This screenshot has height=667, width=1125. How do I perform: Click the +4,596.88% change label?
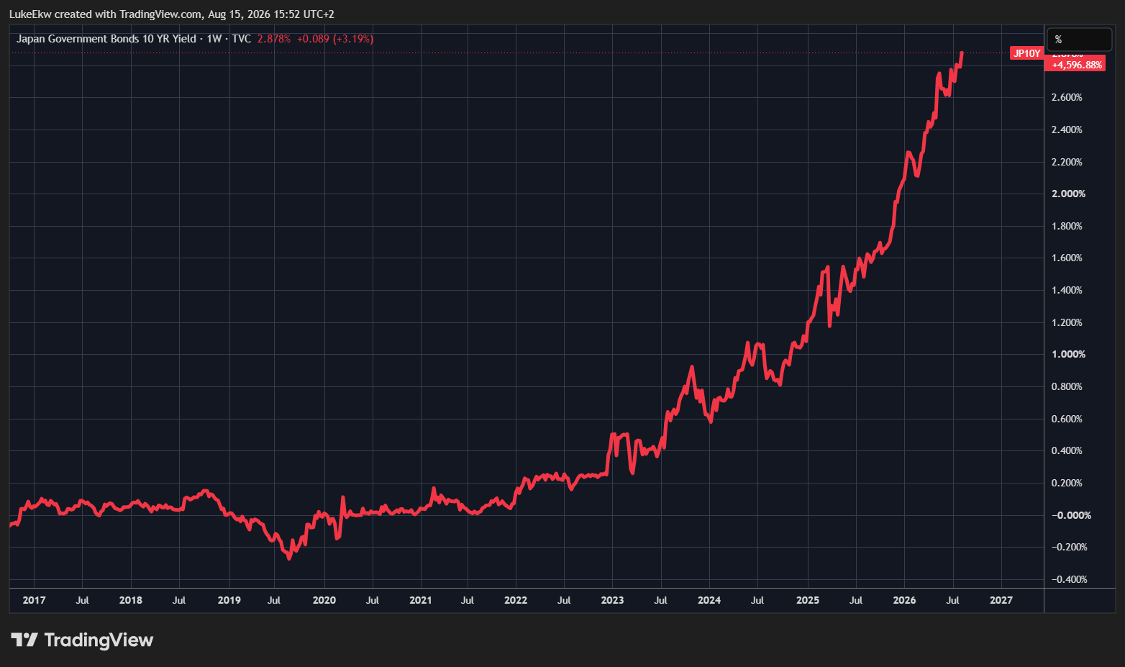1077,65
